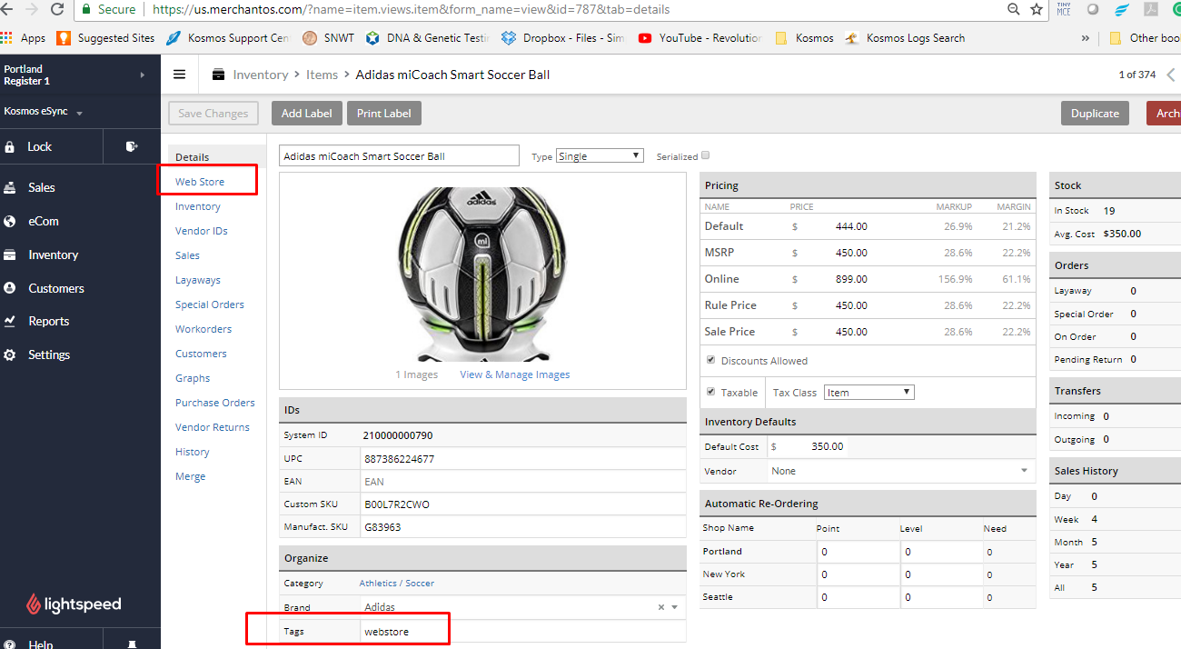
Task: Click the soccer ball product image
Action: pos(483,274)
